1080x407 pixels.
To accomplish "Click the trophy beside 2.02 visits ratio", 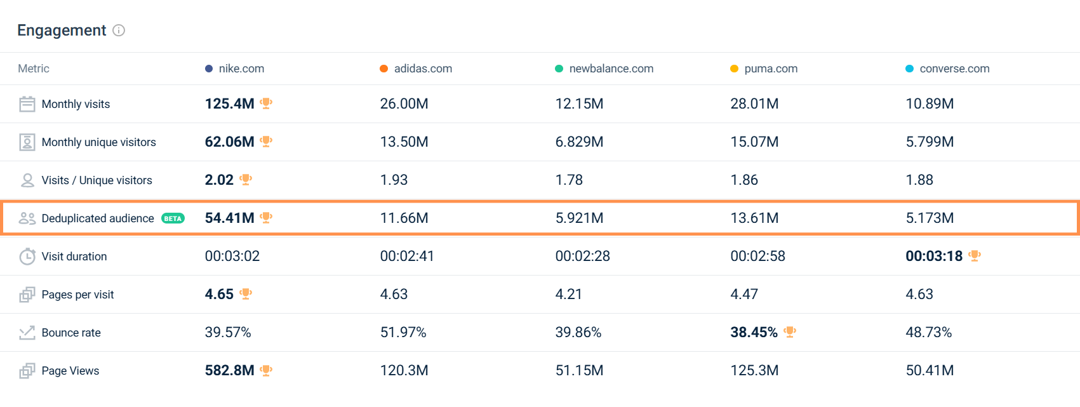I will point(246,180).
